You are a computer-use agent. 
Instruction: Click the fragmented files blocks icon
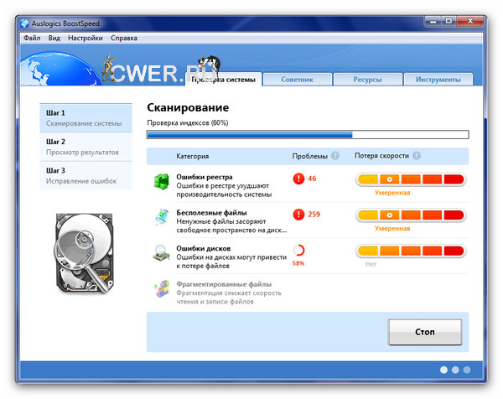coord(162,288)
